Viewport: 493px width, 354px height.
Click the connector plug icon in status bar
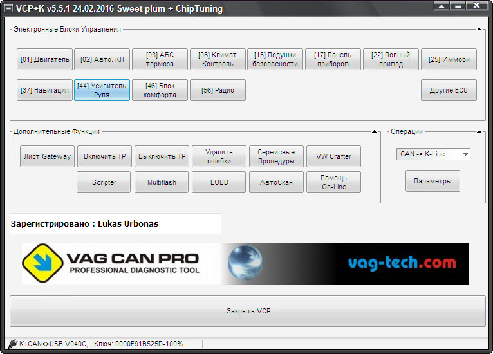pyautogui.click(x=12, y=344)
